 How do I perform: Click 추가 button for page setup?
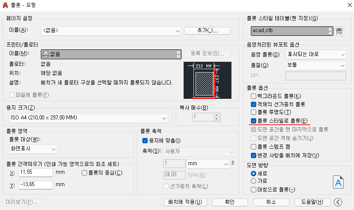[208, 30]
